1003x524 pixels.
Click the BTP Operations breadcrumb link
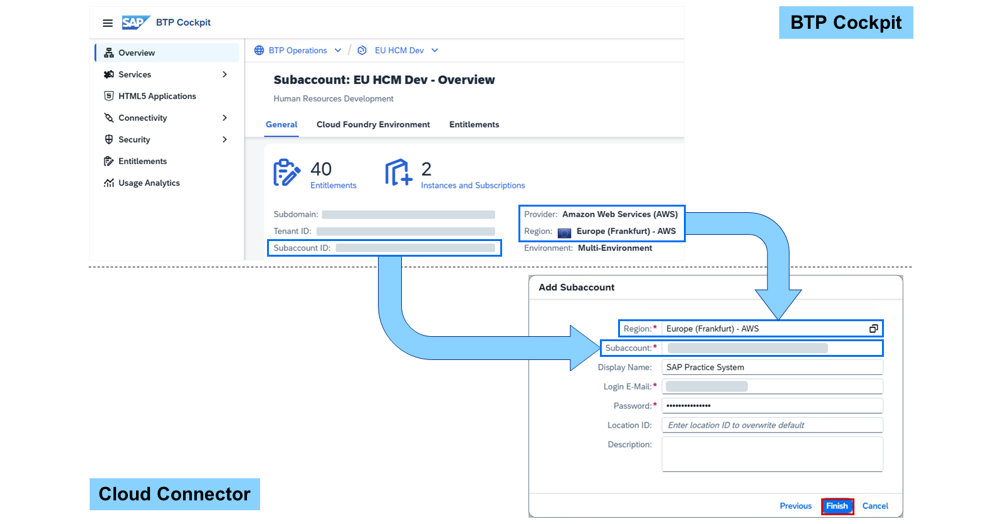[298, 50]
